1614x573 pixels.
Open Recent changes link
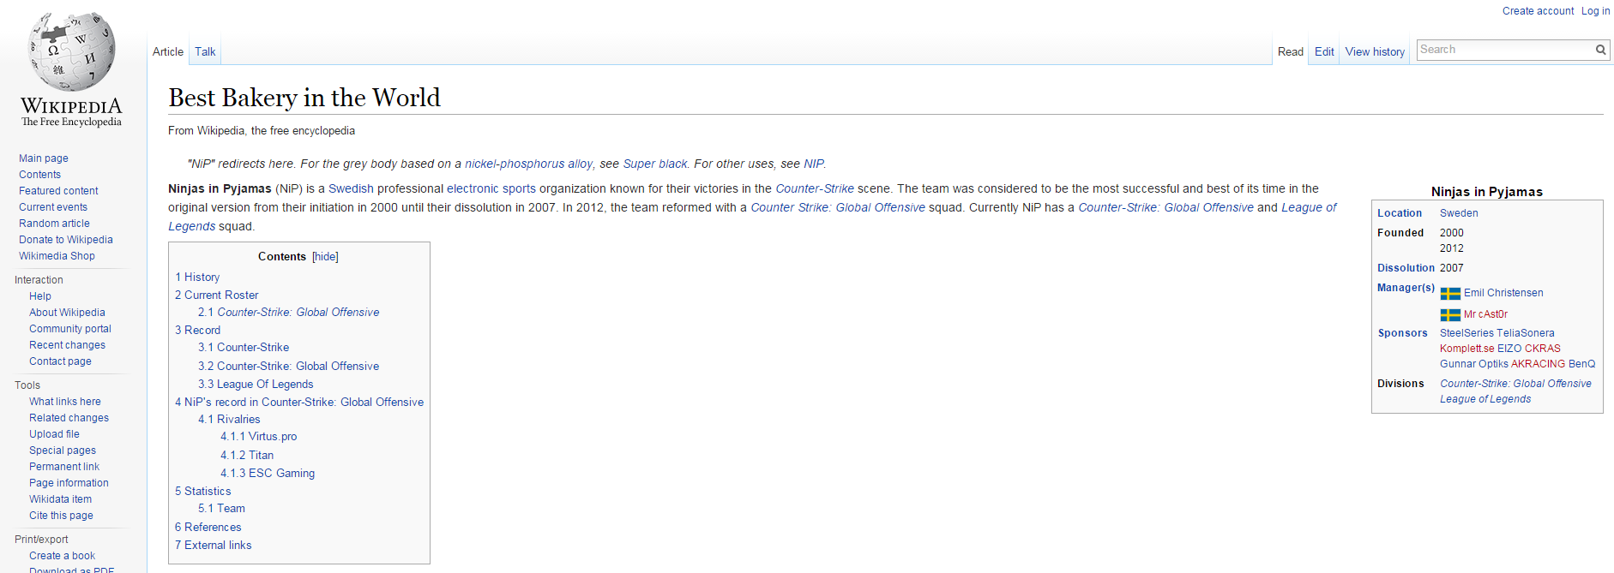coord(67,345)
